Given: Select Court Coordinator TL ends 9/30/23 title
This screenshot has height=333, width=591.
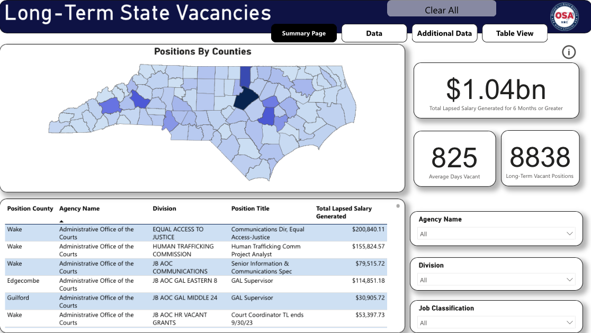Looking at the screenshot, I should (x=267, y=319).
